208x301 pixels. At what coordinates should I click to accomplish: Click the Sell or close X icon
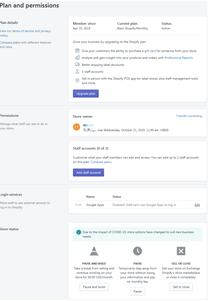click(181, 251)
